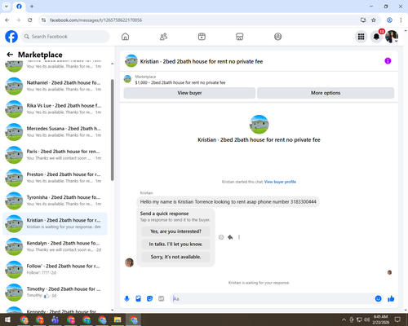This screenshot has width=408, height=326.
Task: Open the Follow' conversation
Action: [x=55, y=270]
